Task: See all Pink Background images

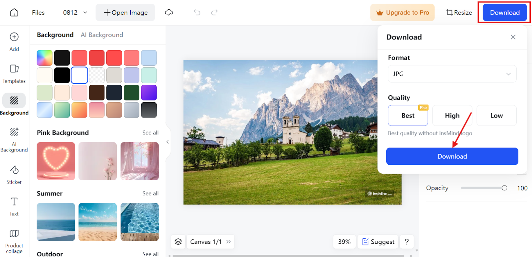Action: [x=151, y=132]
